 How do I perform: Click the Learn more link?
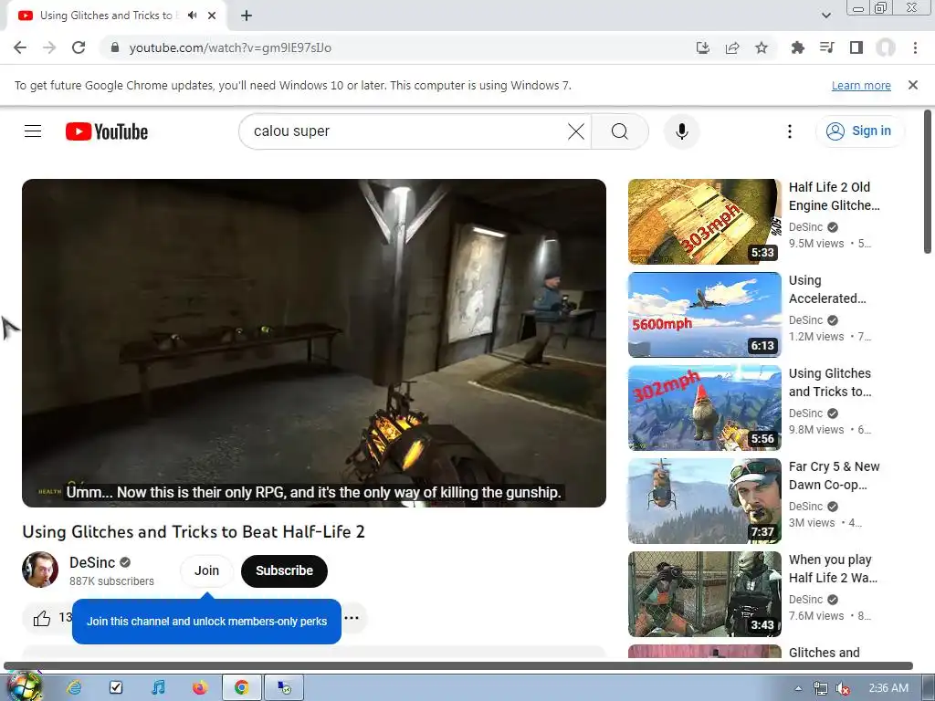(x=861, y=85)
